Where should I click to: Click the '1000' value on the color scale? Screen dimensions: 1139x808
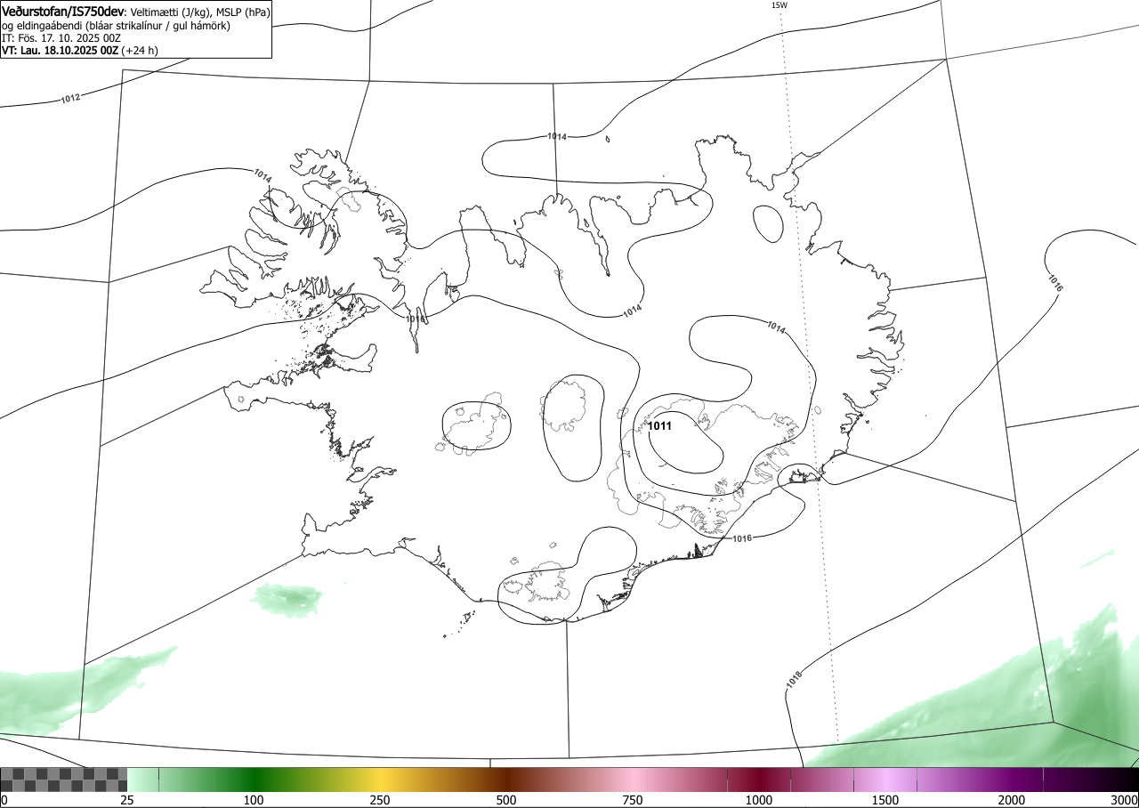759,800
